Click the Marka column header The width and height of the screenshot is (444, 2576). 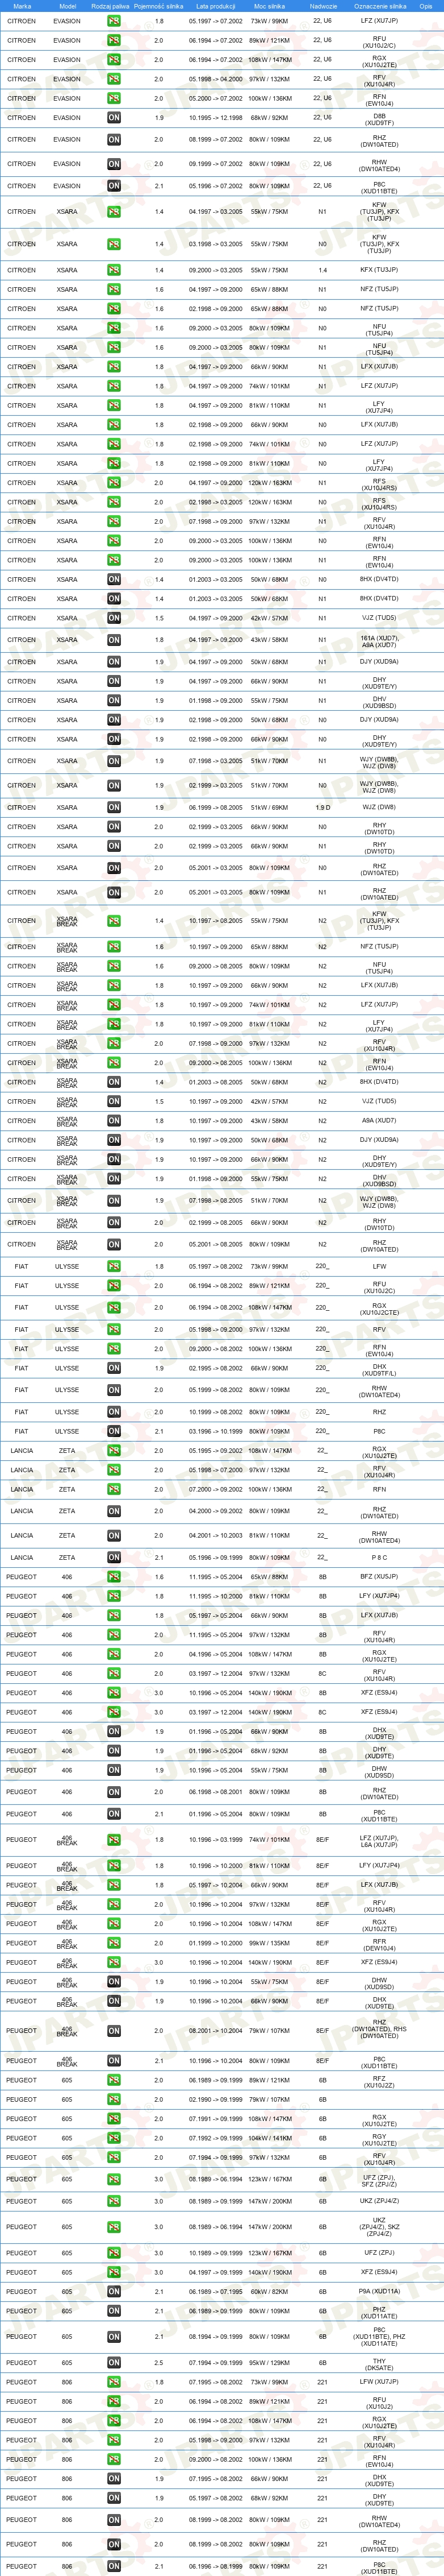click(x=22, y=6)
